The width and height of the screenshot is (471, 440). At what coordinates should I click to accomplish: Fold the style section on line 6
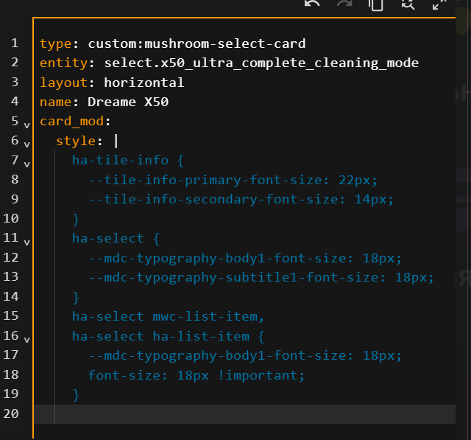(27, 143)
